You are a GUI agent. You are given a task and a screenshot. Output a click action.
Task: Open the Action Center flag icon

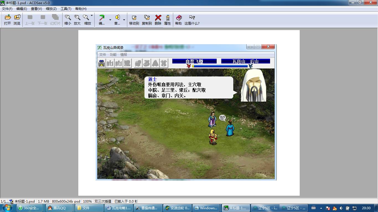(328, 208)
